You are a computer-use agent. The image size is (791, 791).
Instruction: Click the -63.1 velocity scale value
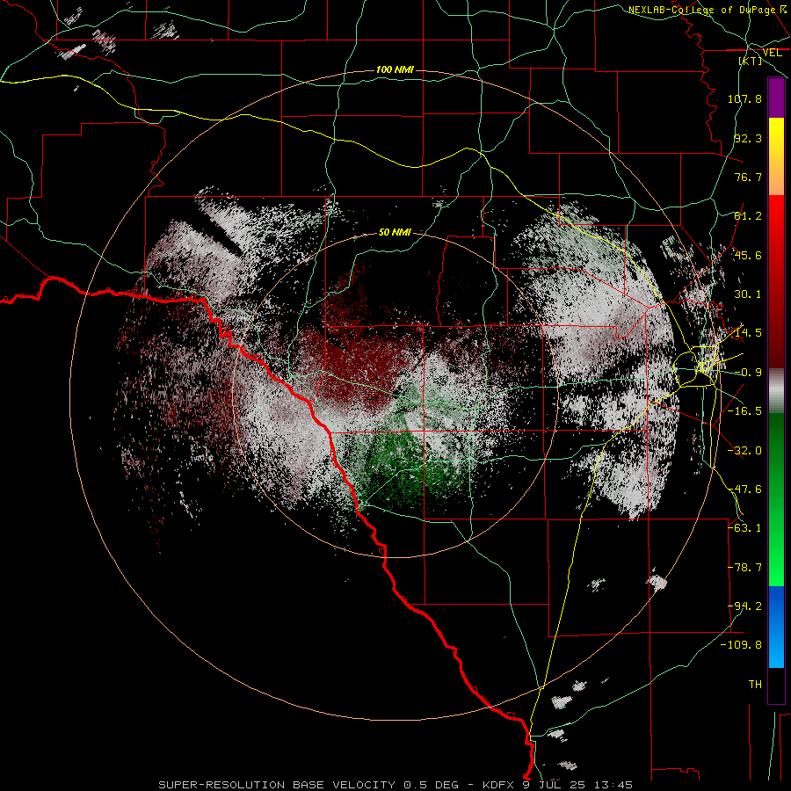point(744,528)
